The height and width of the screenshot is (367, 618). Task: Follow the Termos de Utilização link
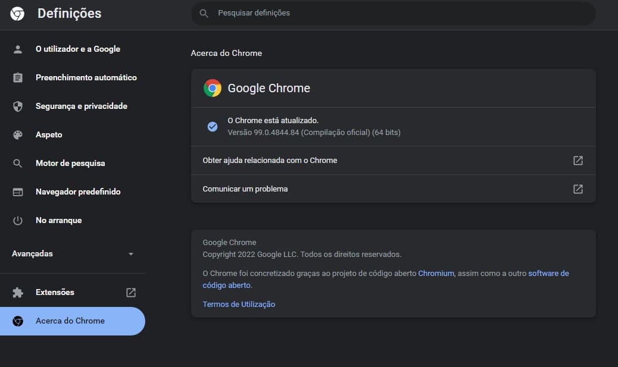point(239,305)
